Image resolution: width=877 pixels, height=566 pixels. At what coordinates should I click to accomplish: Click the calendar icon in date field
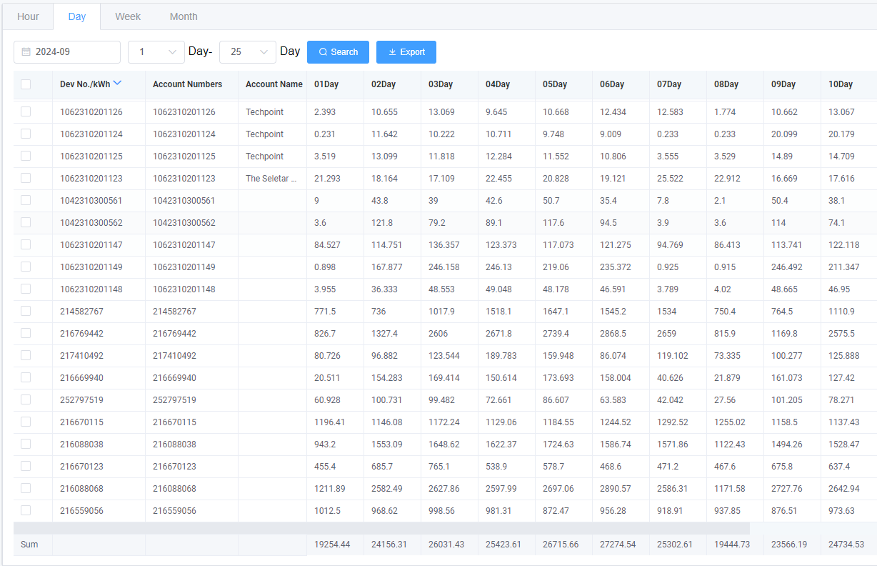26,52
